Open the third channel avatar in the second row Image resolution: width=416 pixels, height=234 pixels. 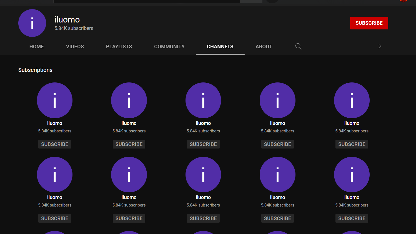[x=203, y=175]
